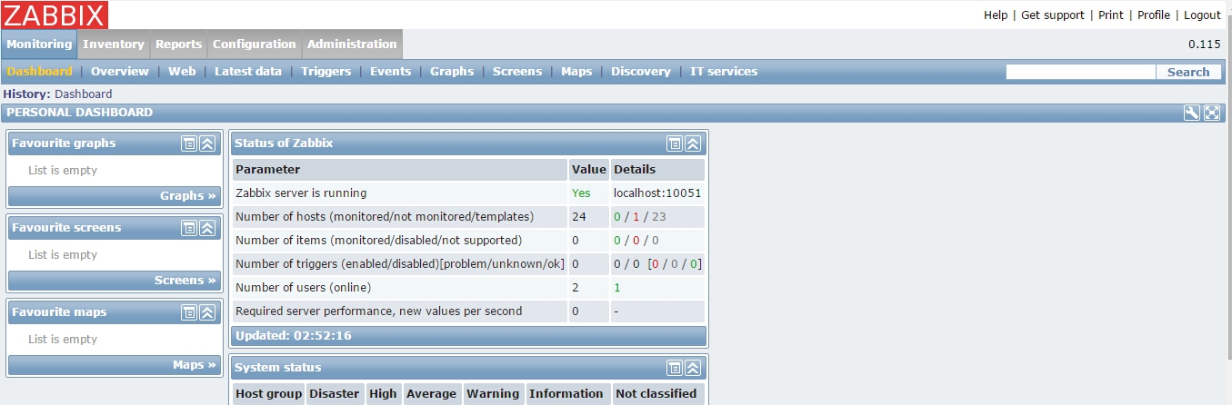The width and height of the screenshot is (1232, 405).
Task: Click Graphs » link in Favourite graphs
Action: 188,195
